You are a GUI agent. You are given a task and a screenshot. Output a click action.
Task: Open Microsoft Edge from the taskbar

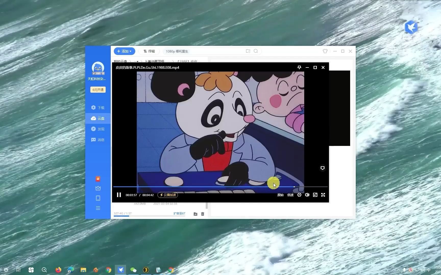coord(71,270)
